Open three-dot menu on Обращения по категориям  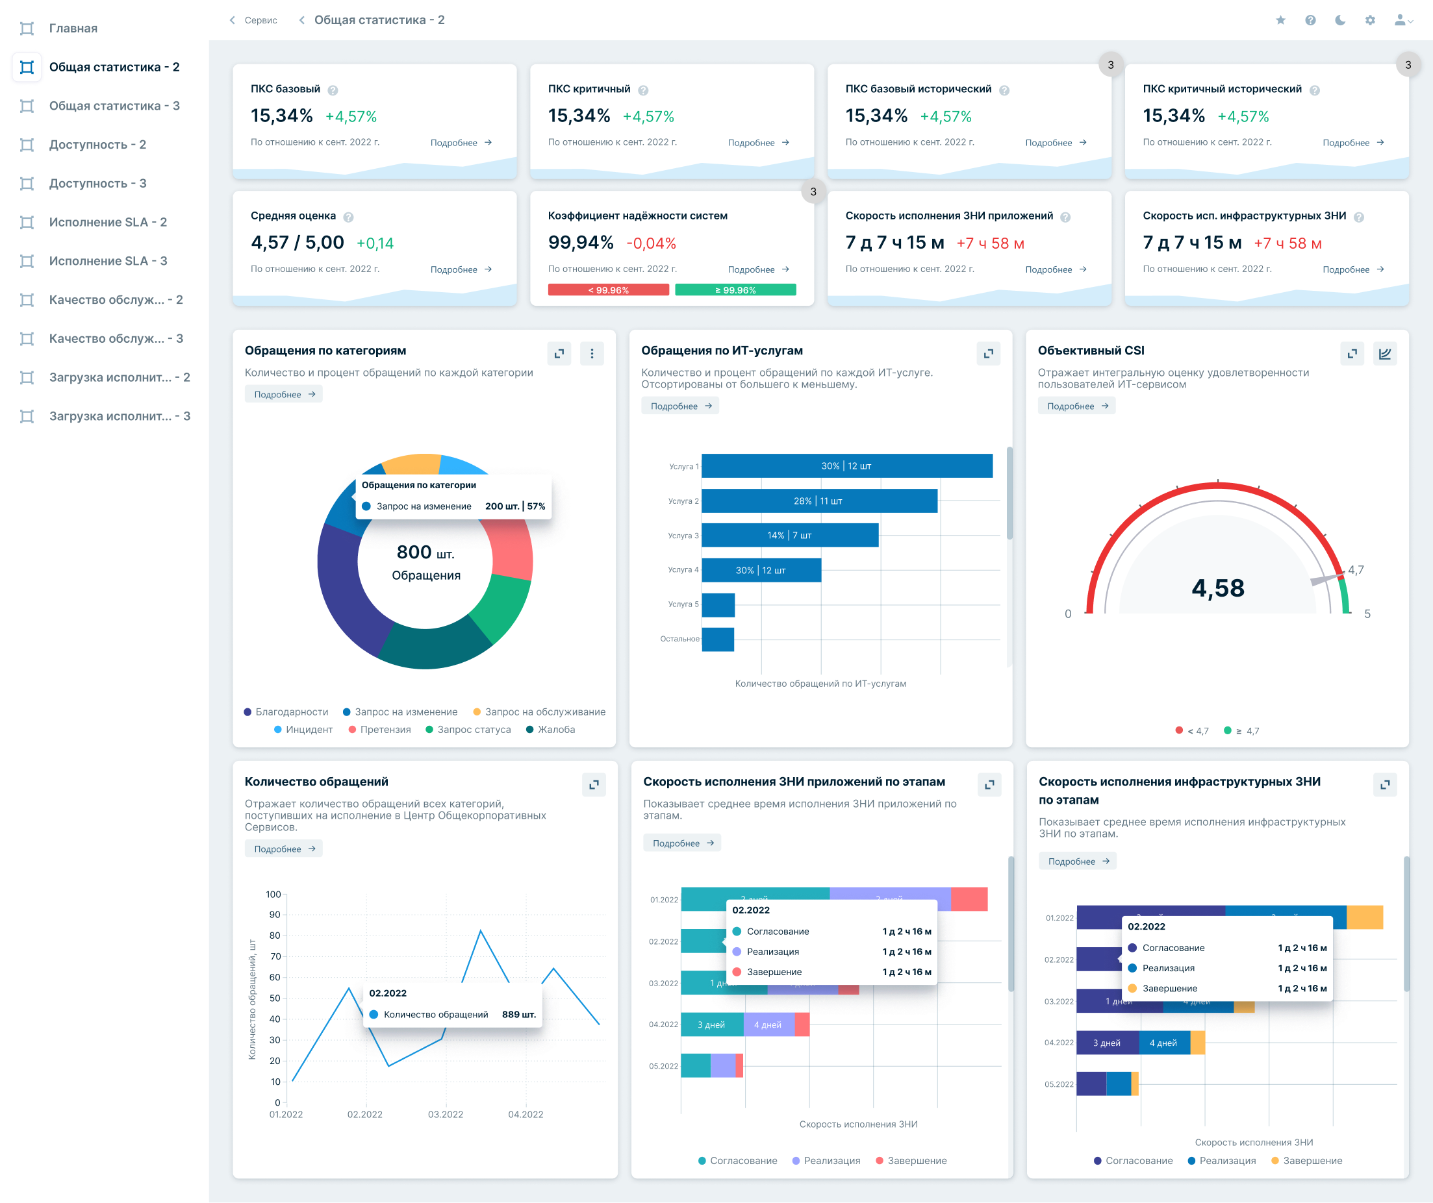point(592,353)
